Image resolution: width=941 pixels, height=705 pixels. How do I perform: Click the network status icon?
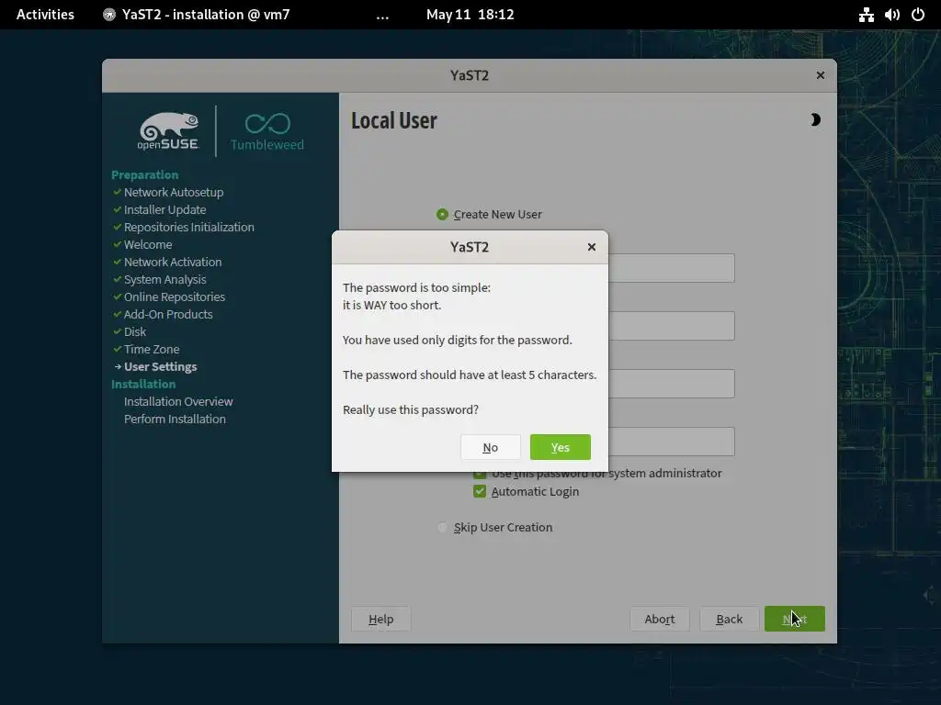866,15
